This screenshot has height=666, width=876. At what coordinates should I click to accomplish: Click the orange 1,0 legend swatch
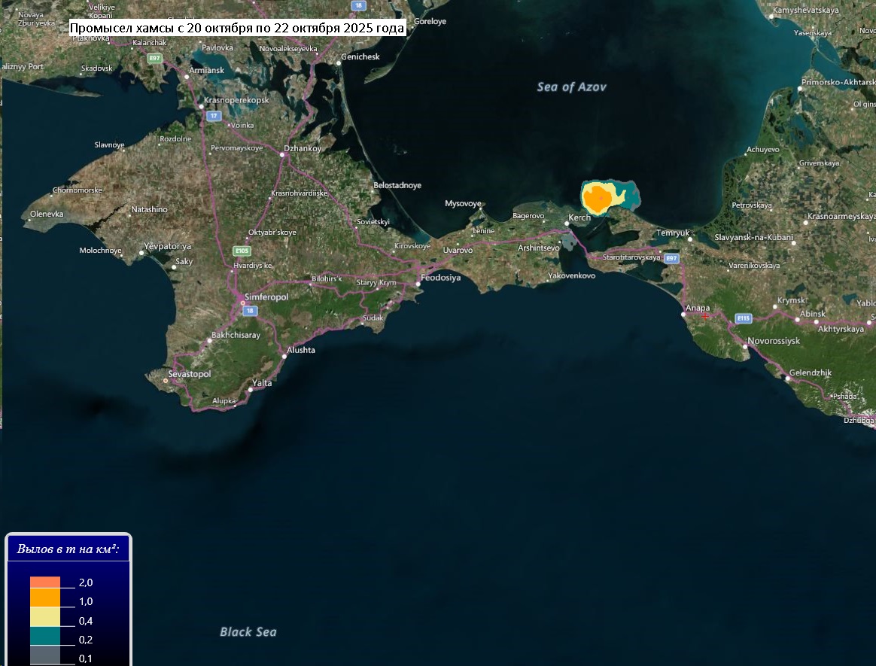click(x=44, y=597)
